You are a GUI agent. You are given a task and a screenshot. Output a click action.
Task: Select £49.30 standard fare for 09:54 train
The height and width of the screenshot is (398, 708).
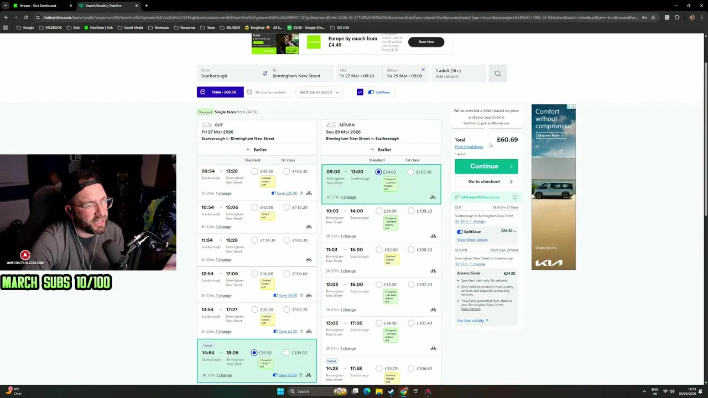[254, 171]
